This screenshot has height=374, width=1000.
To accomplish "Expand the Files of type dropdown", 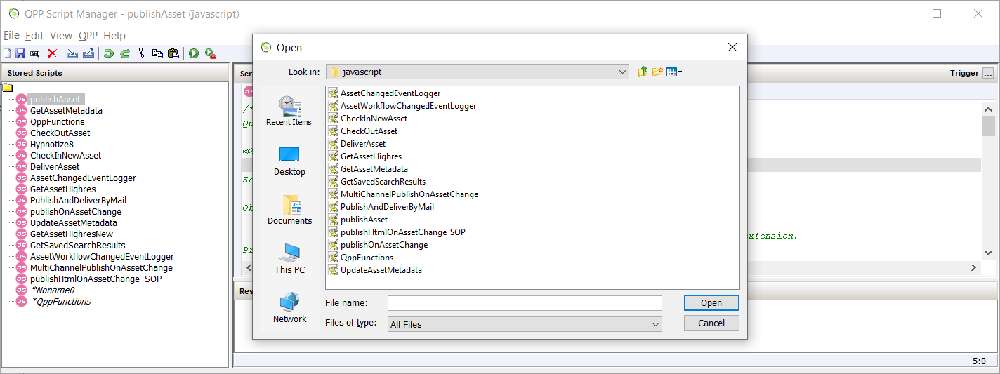I will click(655, 324).
